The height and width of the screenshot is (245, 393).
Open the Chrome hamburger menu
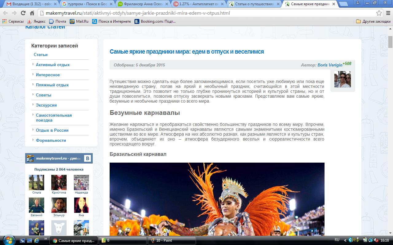pyautogui.click(x=388, y=13)
